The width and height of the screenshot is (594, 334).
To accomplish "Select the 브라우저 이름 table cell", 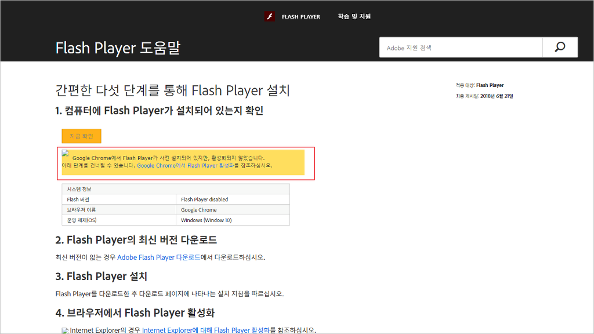I will [119, 210].
